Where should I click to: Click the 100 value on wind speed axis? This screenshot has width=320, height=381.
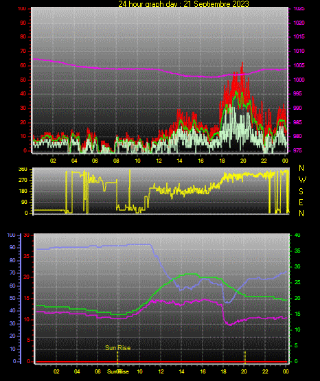tap(21, 8)
